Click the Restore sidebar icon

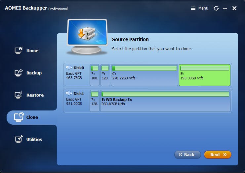coord(18,95)
